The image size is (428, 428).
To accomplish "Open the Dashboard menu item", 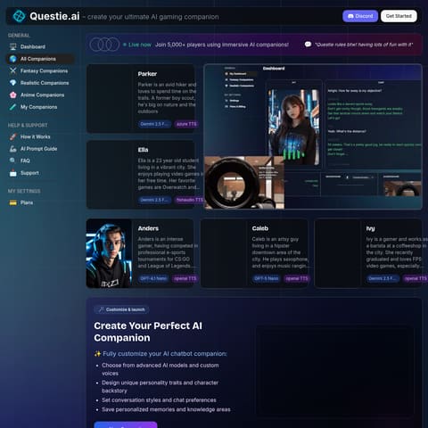I will pos(40,46).
